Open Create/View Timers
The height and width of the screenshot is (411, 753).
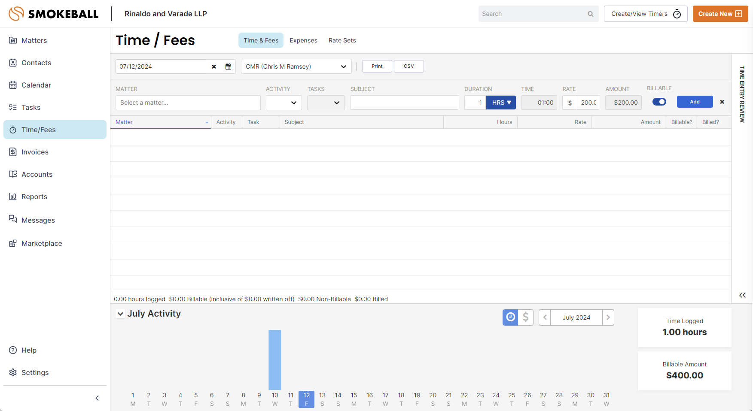click(646, 14)
